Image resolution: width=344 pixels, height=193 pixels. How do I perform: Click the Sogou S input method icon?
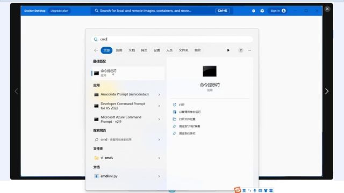[238, 190]
